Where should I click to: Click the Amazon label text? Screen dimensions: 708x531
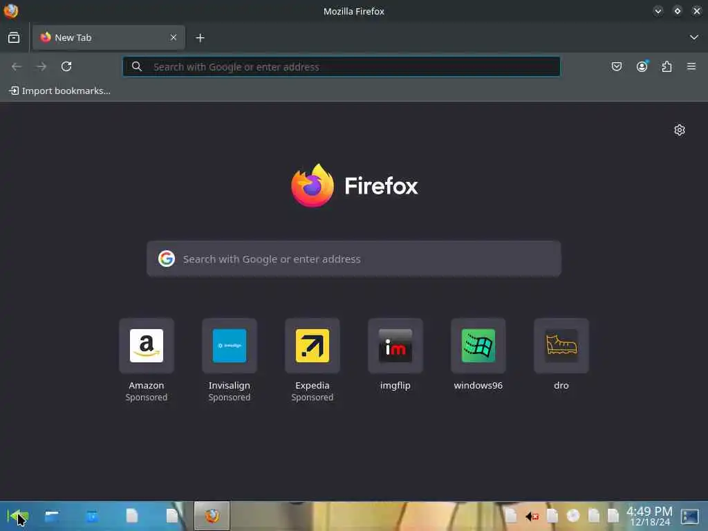147,386
